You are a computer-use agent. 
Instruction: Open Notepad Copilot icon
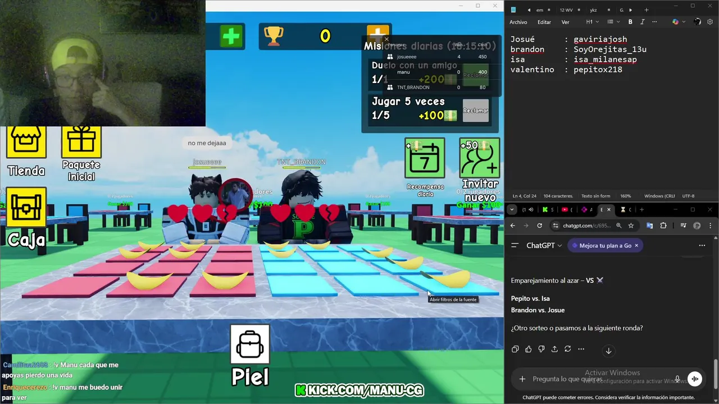tap(675, 22)
